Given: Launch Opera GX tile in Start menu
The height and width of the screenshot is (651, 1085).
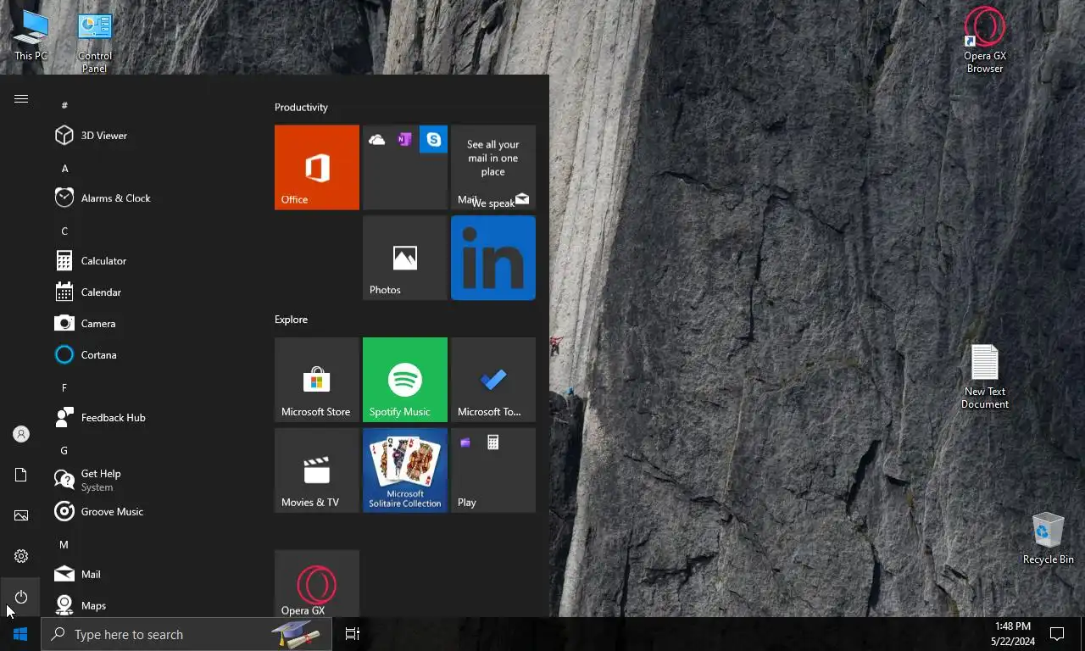Looking at the screenshot, I should click(317, 584).
